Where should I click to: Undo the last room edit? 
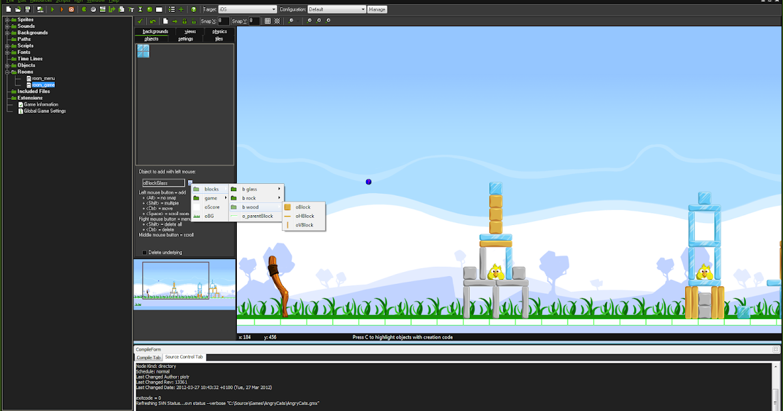click(x=153, y=22)
